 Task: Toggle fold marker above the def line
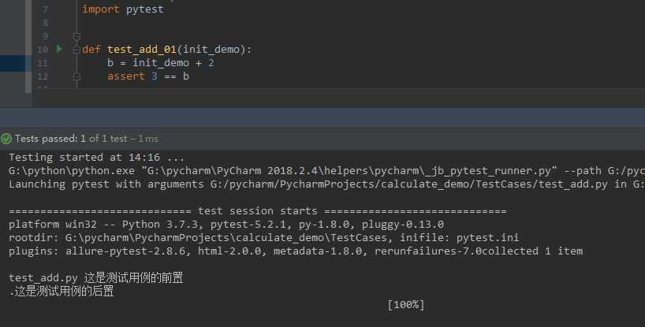(76, 36)
